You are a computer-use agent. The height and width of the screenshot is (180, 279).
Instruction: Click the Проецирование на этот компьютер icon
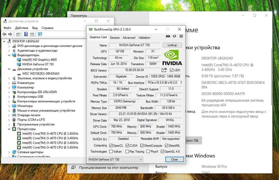[73, 167]
